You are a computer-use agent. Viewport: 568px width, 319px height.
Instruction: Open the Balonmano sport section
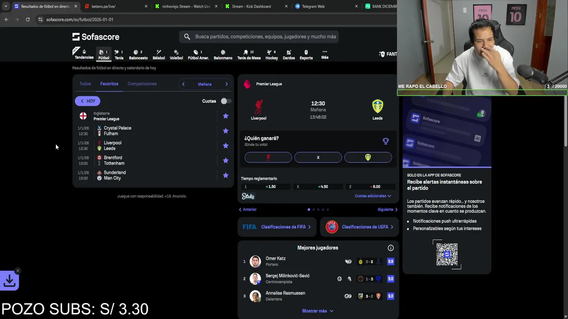(223, 54)
